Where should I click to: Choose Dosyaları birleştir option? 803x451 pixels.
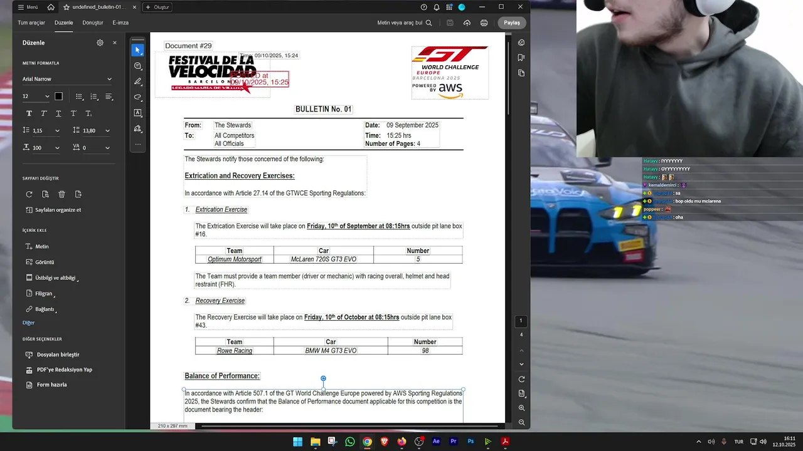52,355
